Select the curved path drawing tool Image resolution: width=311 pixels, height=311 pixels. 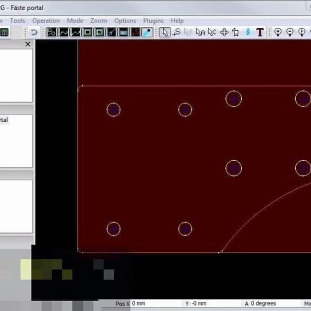pos(64,32)
